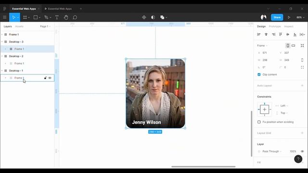Toggle constrain proportions link icon
The height and width of the screenshot is (173, 308).
coord(302,60)
